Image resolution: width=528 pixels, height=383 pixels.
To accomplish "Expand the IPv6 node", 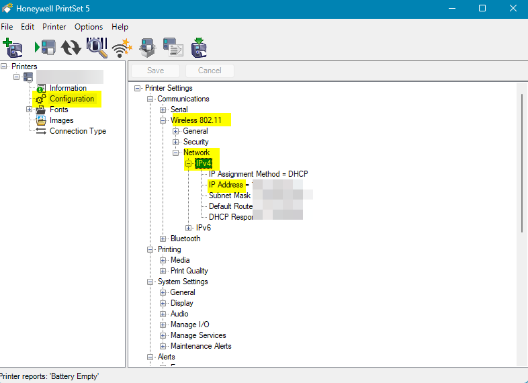I will [x=189, y=228].
